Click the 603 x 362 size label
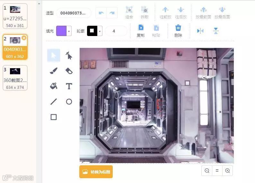 click(x=15, y=56)
